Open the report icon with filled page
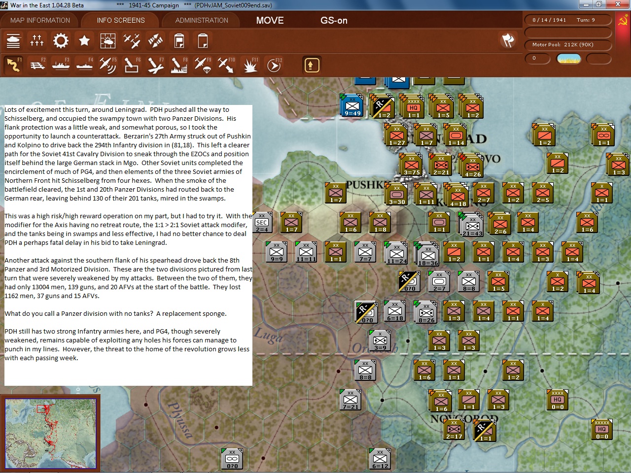631x473 pixels. [179, 40]
